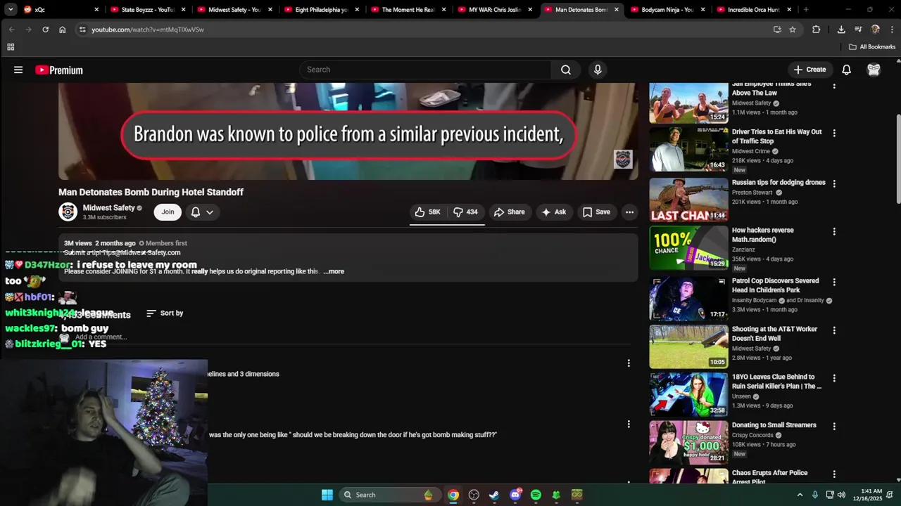Open Create button menu
The height and width of the screenshot is (506, 901).
(809, 70)
